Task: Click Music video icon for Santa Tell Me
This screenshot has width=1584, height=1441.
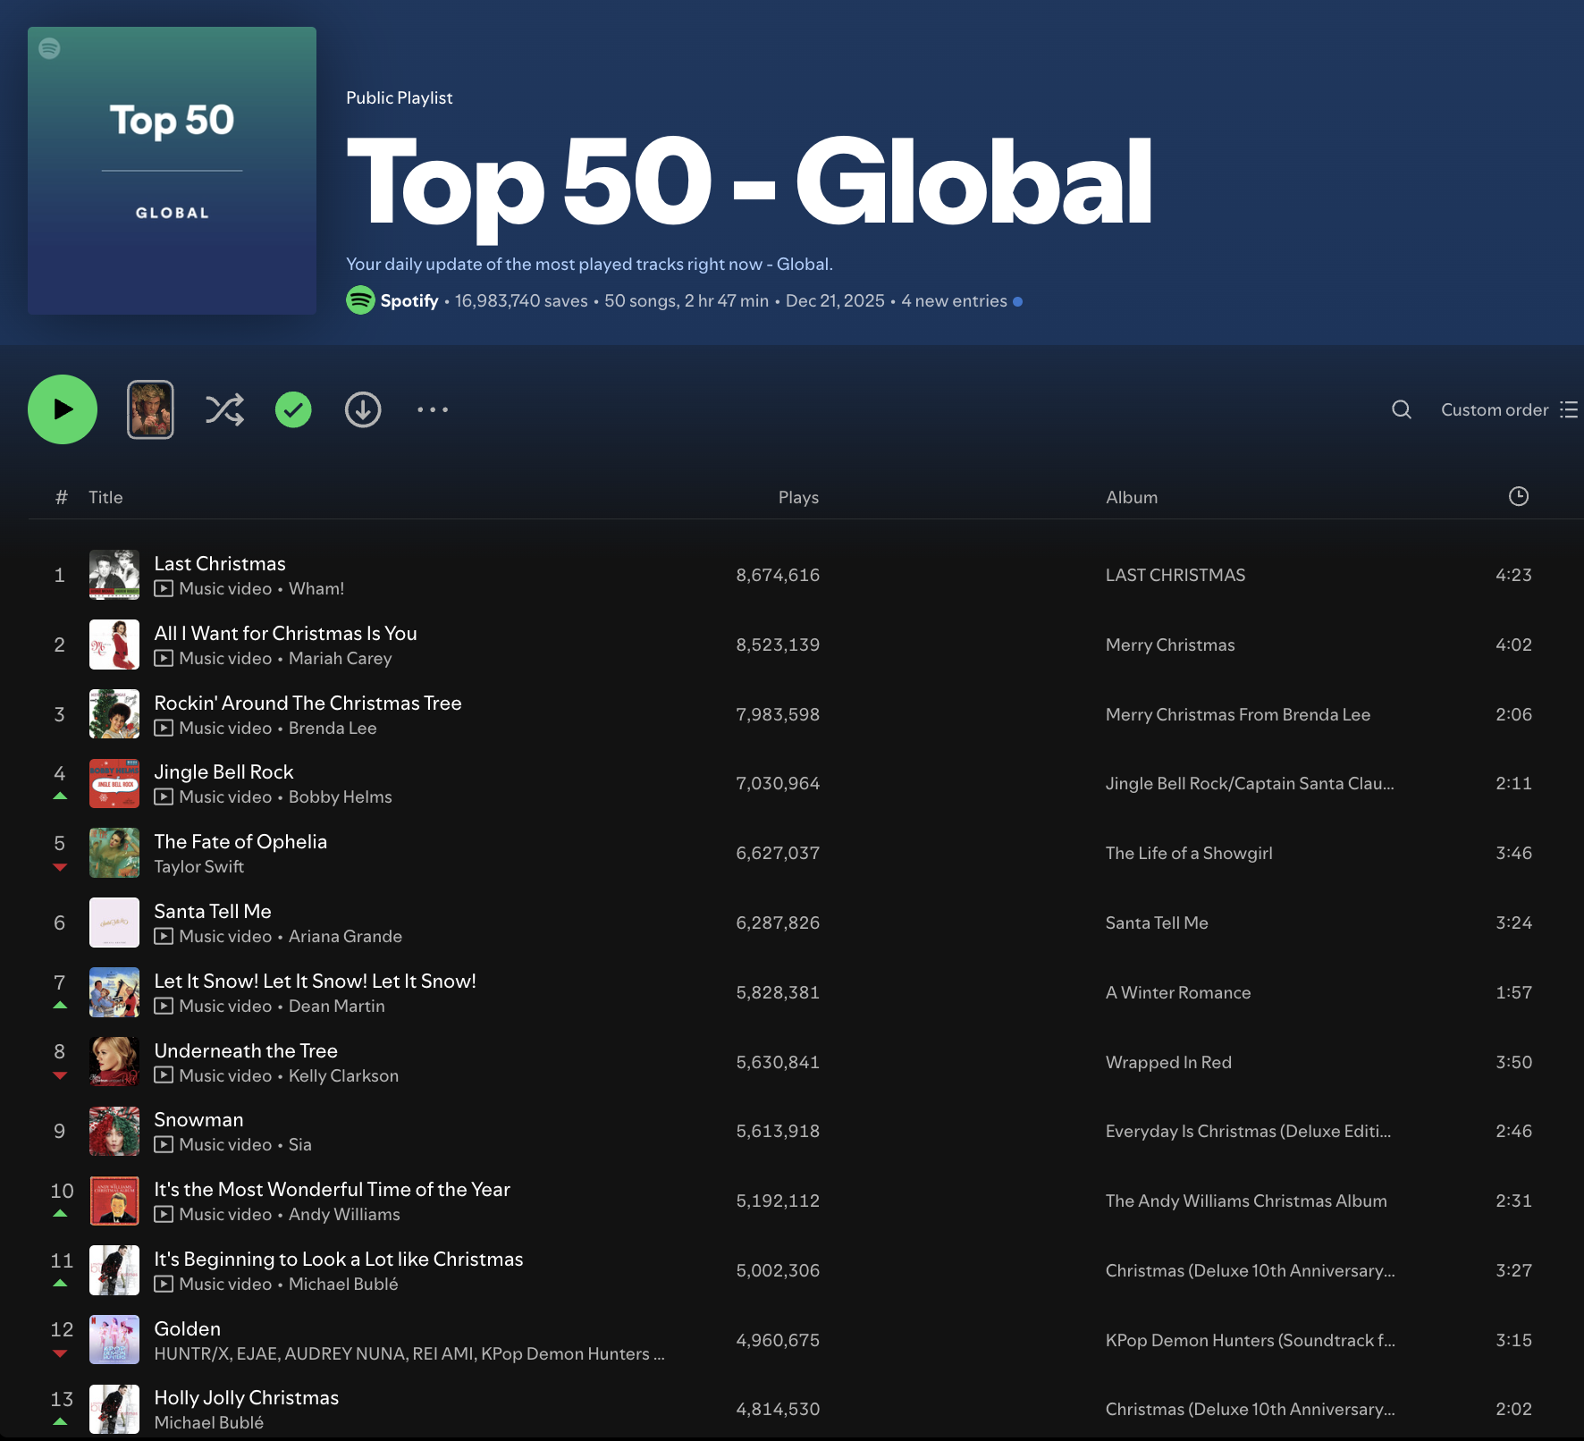Action: pos(164,936)
